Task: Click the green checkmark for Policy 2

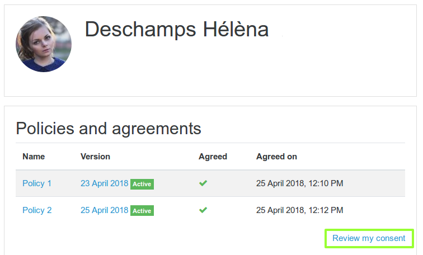Action: tap(203, 210)
